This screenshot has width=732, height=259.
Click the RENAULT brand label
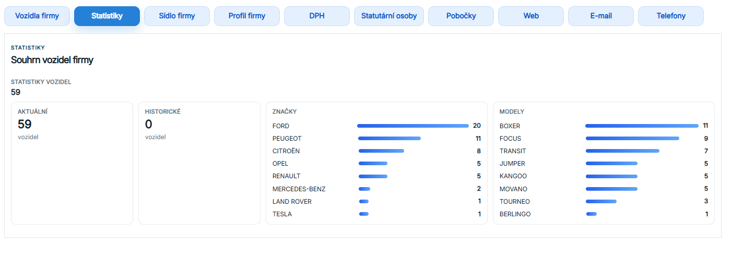(x=287, y=176)
